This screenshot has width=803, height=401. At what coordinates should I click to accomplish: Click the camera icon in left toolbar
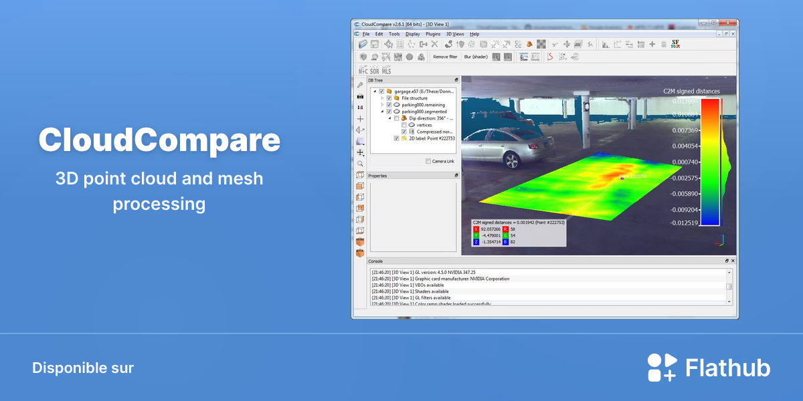click(x=360, y=96)
